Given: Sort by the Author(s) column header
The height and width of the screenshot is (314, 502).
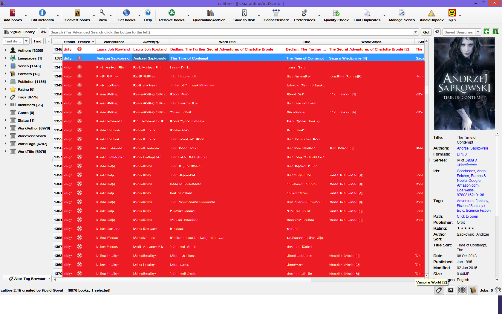Looking at the screenshot, I should click(151, 42).
